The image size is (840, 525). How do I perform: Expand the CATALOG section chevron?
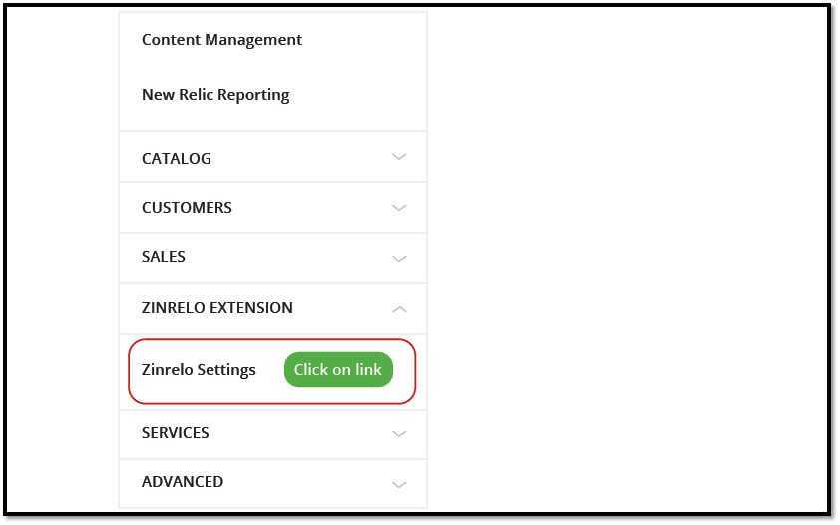399,157
